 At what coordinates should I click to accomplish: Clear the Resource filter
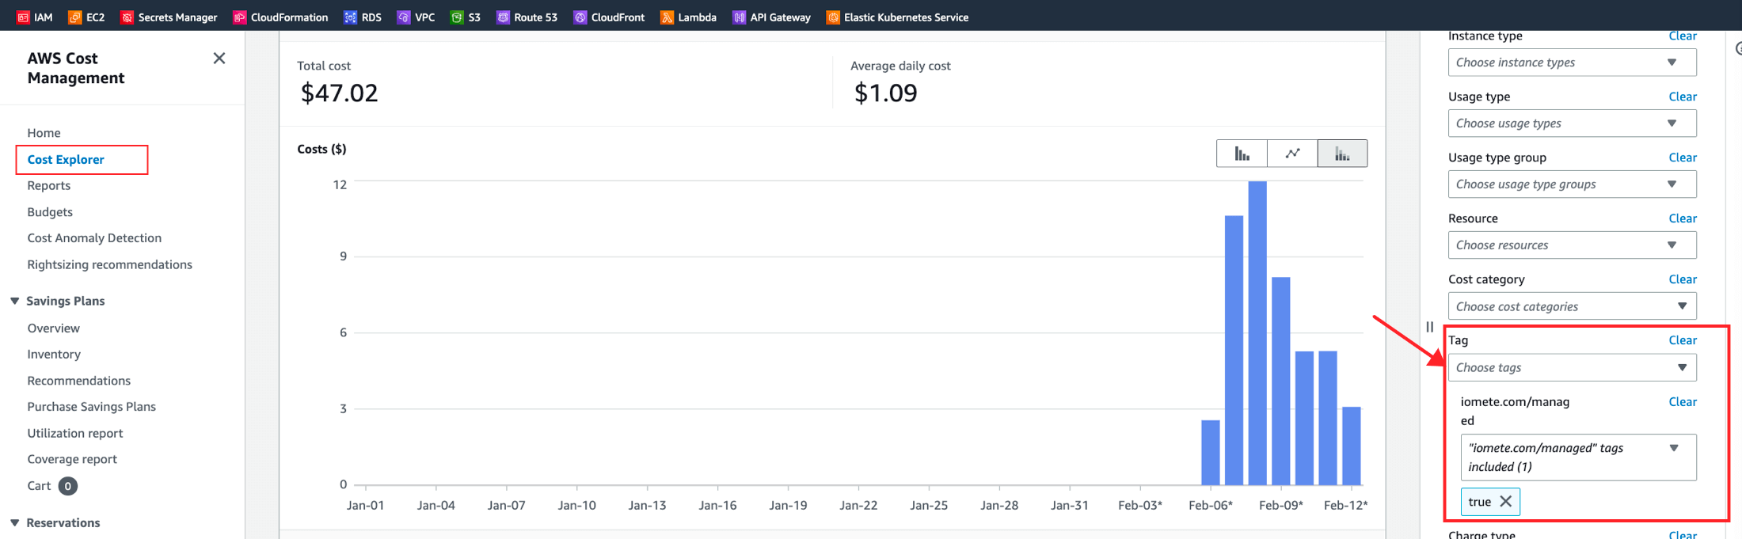(1683, 218)
